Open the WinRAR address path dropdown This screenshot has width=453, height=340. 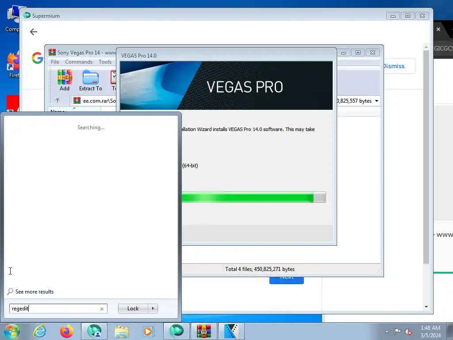(376, 101)
